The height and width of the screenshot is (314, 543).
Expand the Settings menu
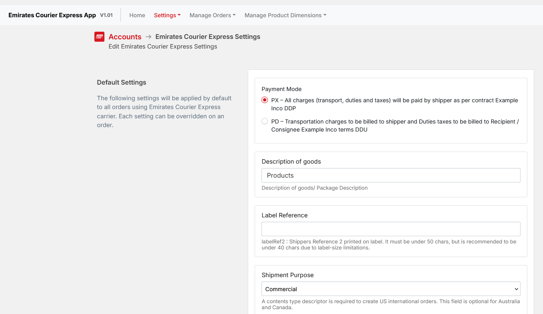(x=167, y=15)
